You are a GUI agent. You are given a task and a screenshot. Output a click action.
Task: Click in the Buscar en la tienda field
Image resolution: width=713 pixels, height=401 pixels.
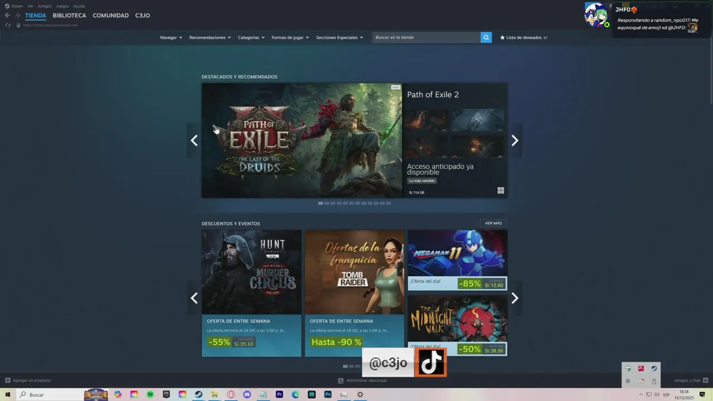click(x=426, y=37)
